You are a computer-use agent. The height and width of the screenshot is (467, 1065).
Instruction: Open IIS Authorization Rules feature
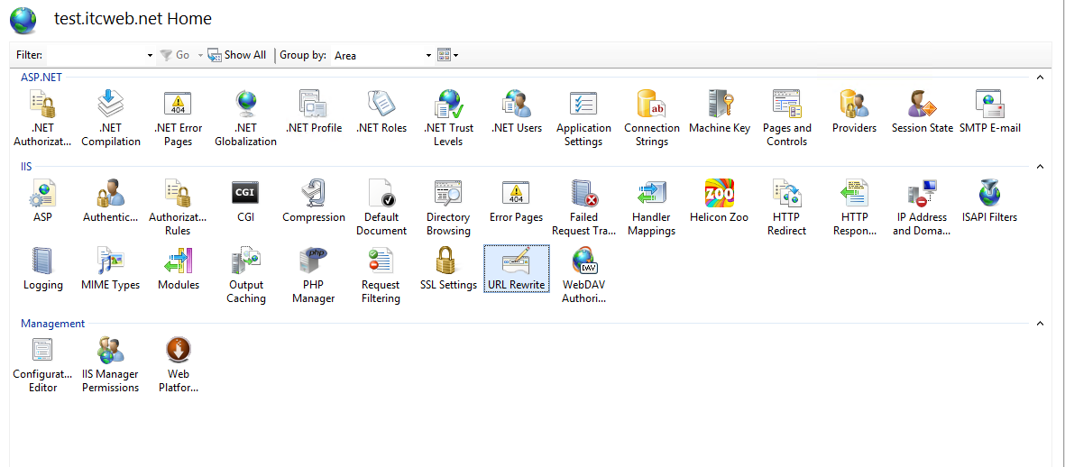[178, 208]
